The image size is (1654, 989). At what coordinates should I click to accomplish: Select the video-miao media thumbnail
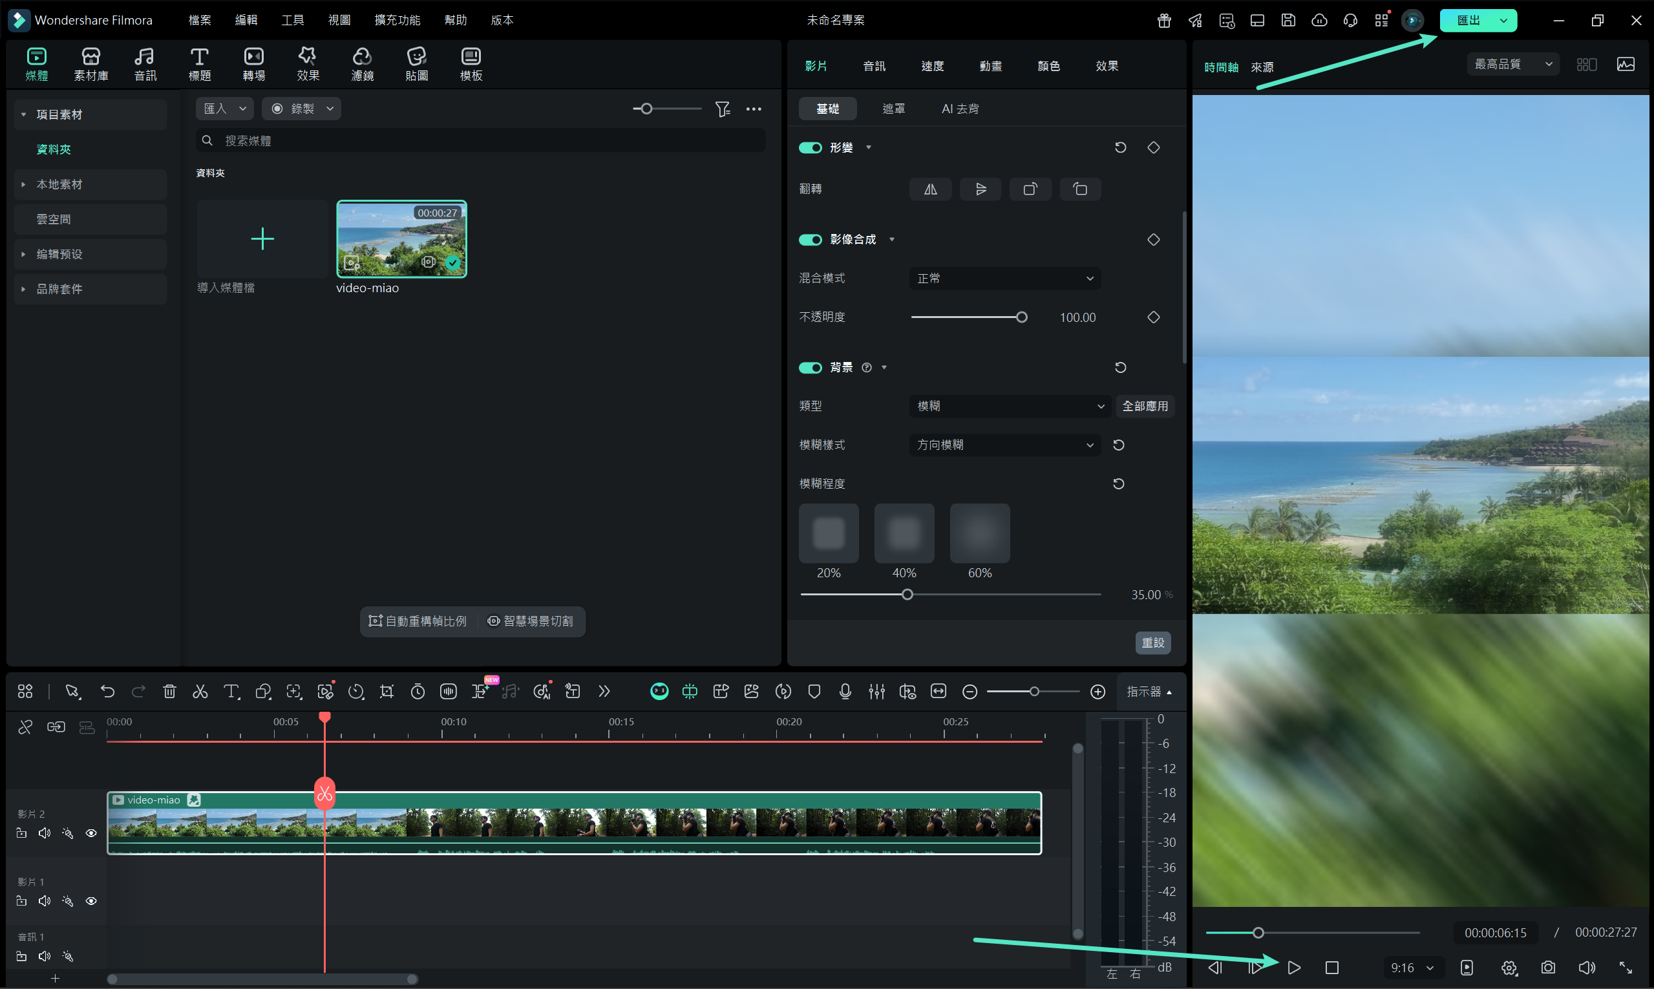point(401,239)
